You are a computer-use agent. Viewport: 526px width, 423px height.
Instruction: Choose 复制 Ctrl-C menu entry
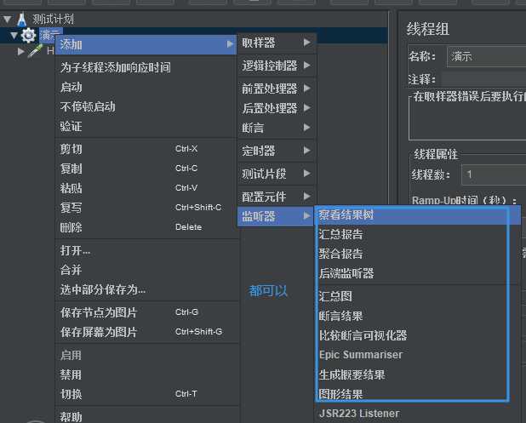[x=147, y=169]
